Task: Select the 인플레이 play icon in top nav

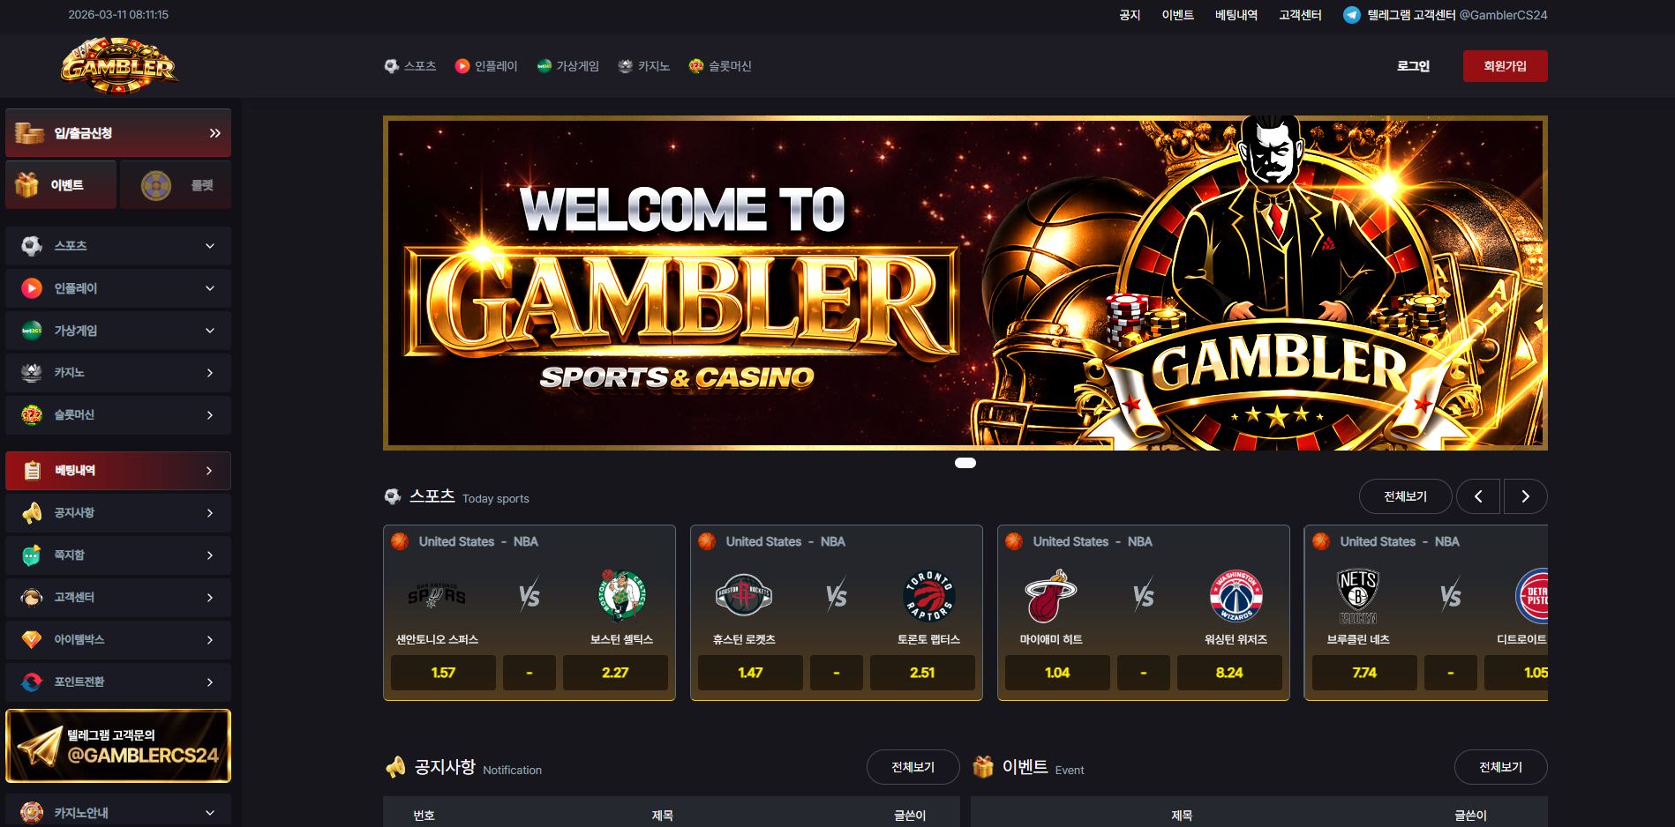Action: 462,66
